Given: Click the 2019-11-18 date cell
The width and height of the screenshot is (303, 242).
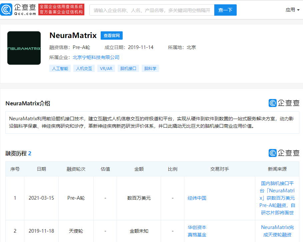Looking at the screenshot, I should 41,231.
